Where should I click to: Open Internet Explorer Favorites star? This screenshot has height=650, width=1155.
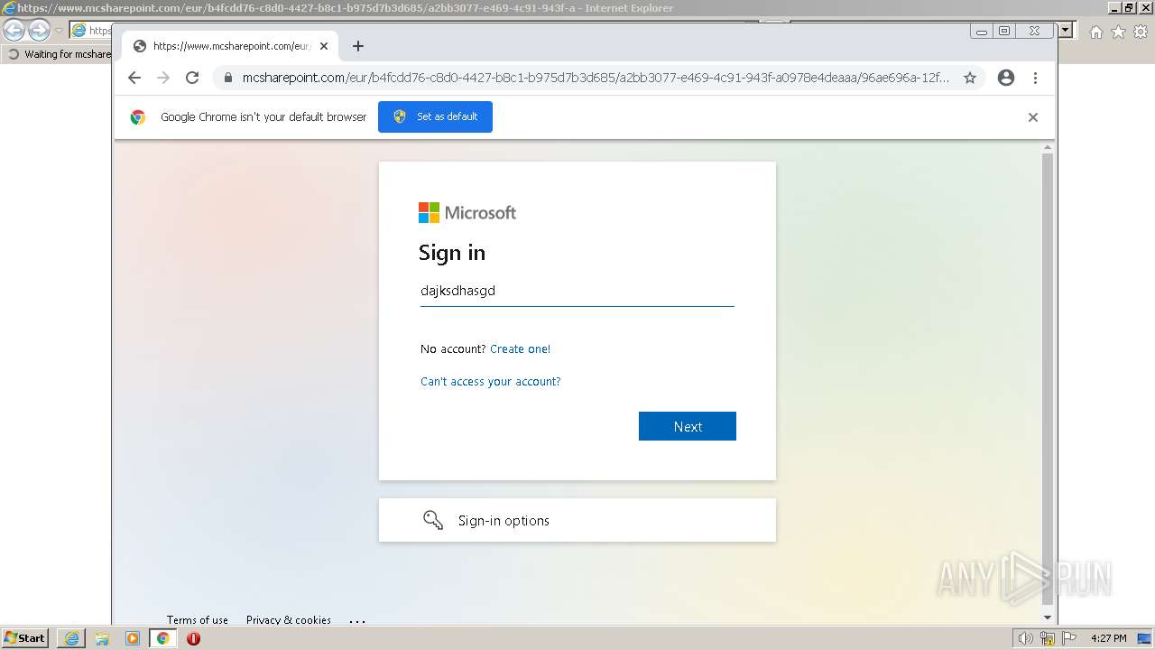tap(1118, 32)
